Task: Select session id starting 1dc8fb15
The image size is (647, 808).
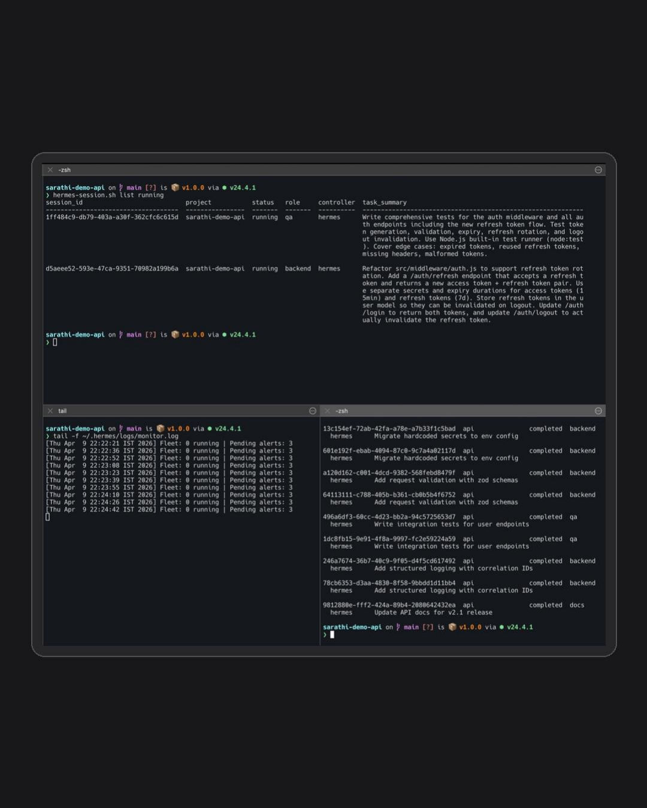Action: point(389,539)
